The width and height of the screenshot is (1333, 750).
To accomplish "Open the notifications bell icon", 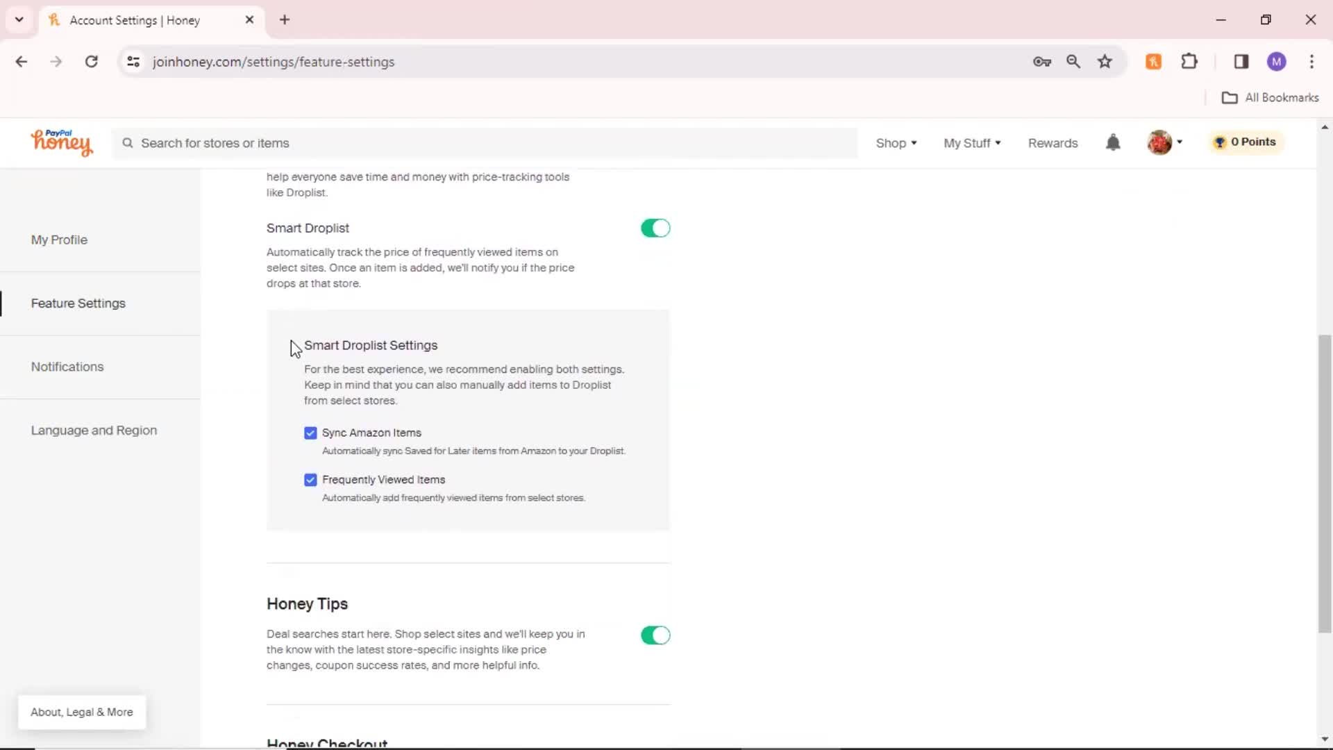I will coord(1113,142).
